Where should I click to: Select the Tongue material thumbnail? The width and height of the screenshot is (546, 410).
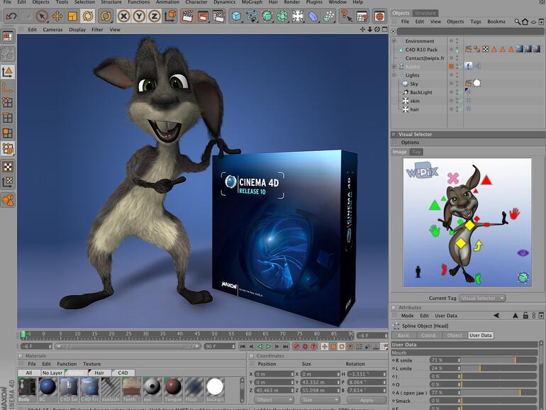172,386
